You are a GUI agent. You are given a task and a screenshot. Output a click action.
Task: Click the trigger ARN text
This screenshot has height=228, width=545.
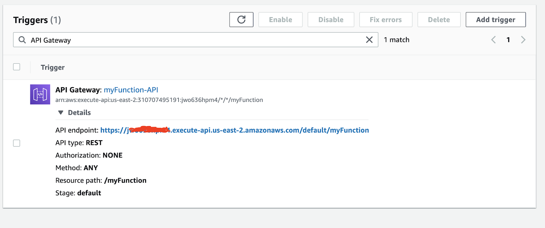tap(159, 100)
